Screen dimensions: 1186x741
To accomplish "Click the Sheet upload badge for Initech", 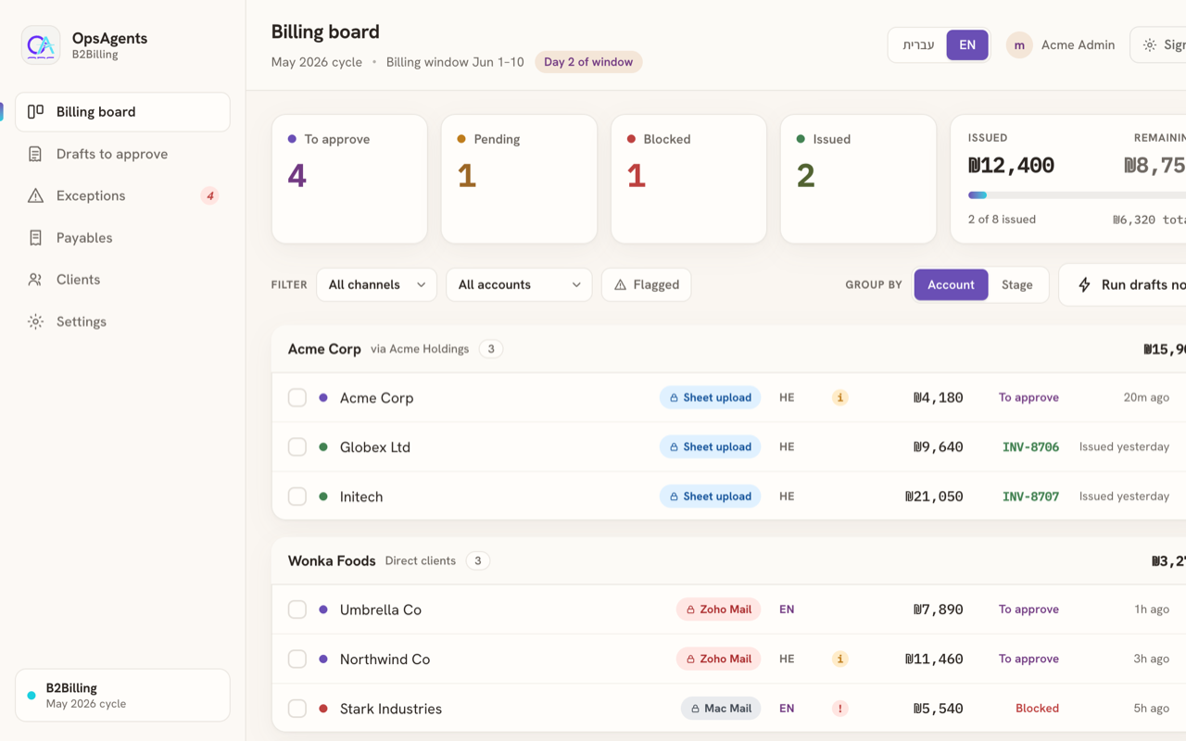I will [x=710, y=496].
